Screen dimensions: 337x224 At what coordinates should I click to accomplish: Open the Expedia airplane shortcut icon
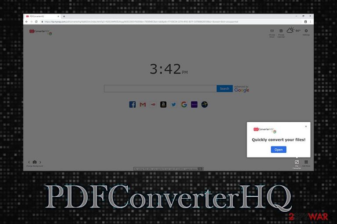coord(204,105)
